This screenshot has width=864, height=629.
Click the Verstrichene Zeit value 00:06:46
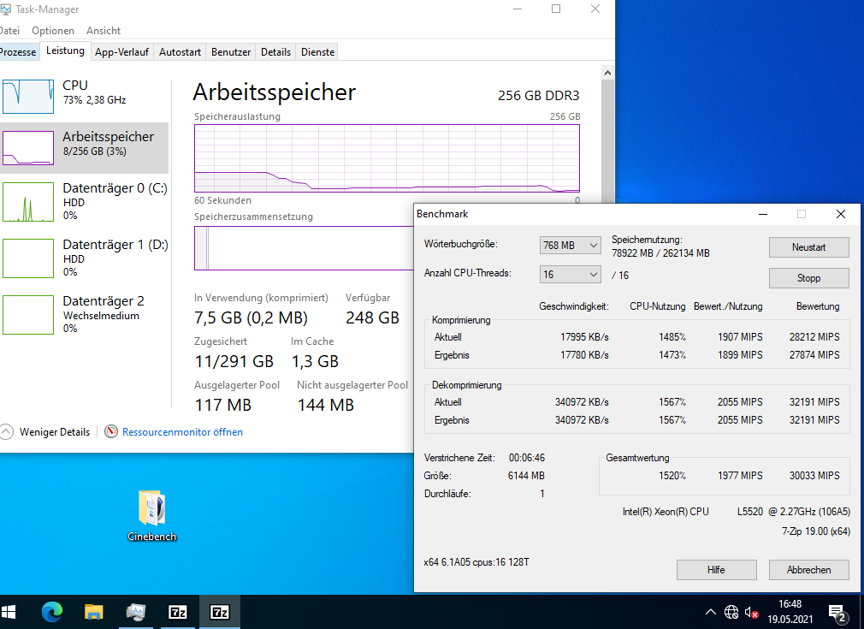click(527, 458)
